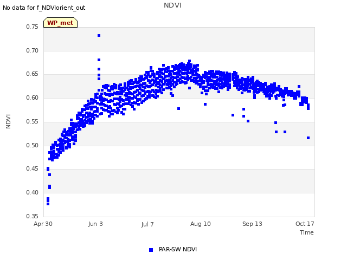The width and height of the screenshot is (347, 260).
Task: Click the lowest data point near 0.375
Action: [x=48, y=204]
